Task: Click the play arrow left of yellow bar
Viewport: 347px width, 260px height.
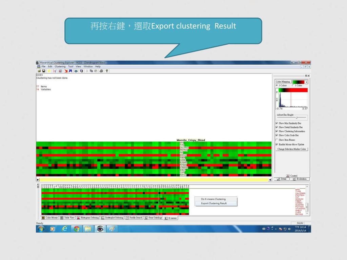Action: pyautogui.click(x=38, y=180)
